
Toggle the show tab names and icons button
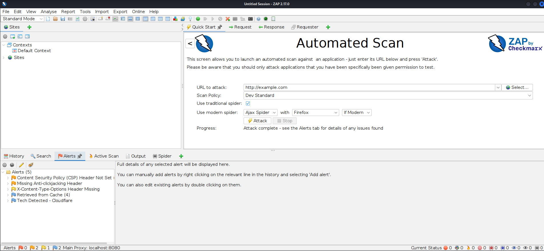click(x=115, y=19)
